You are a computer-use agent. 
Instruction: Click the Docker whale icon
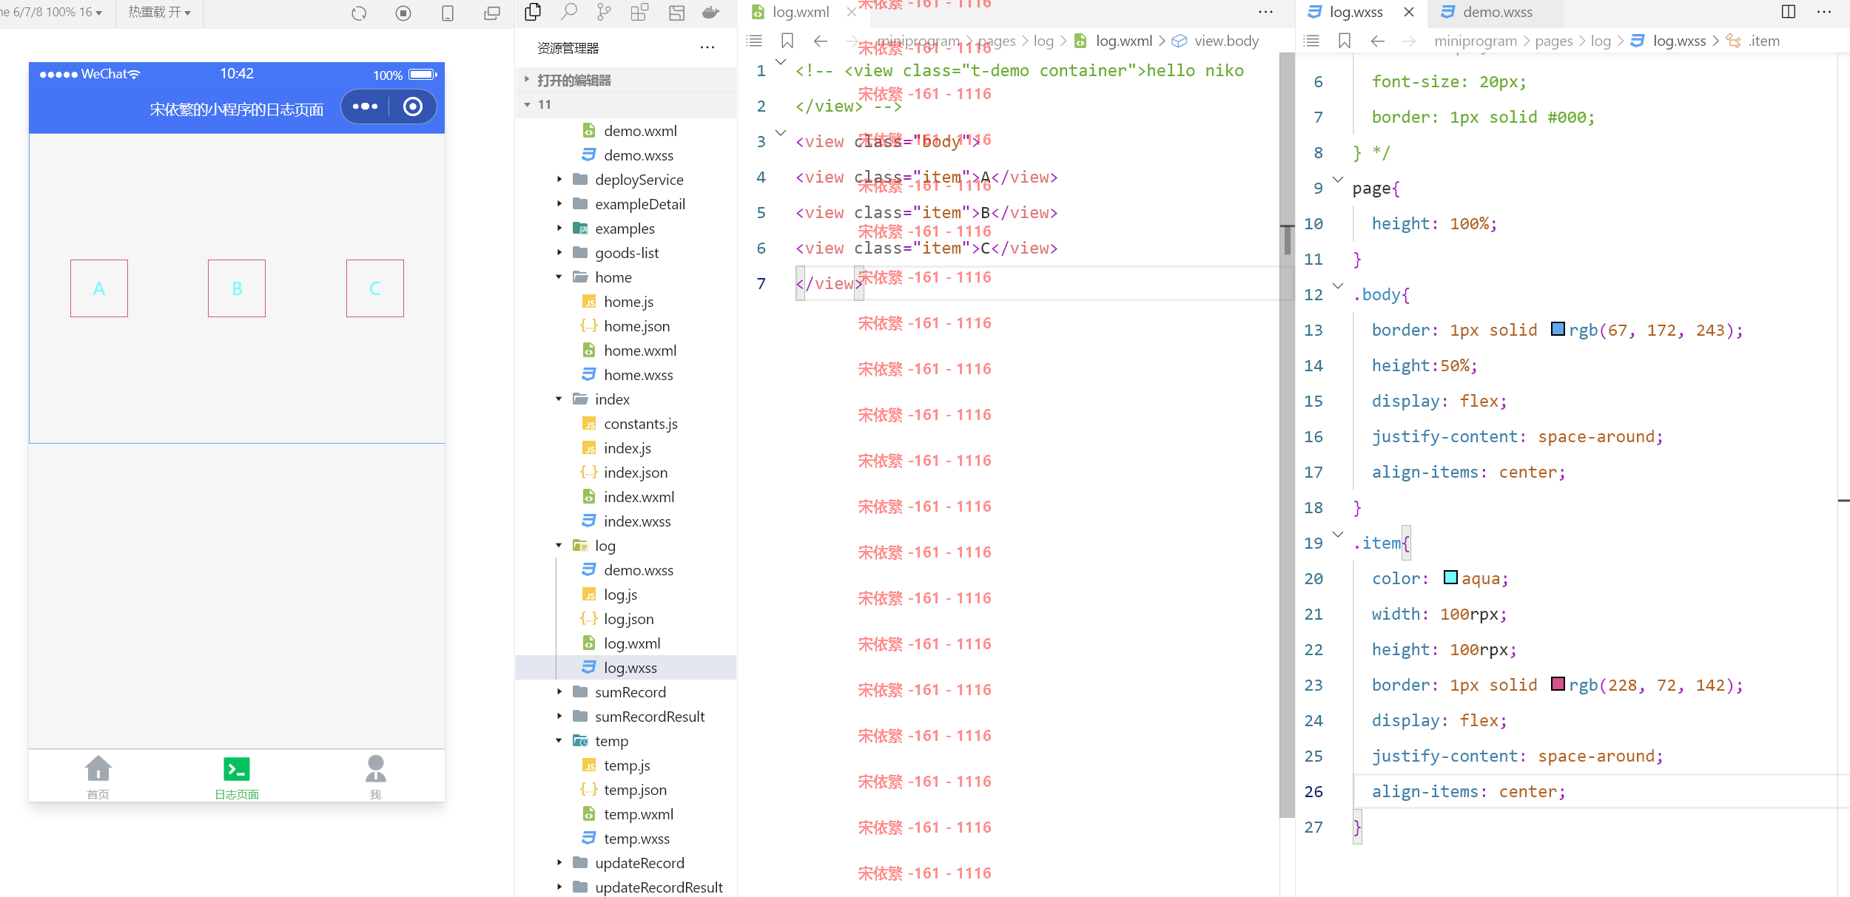[x=711, y=12]
